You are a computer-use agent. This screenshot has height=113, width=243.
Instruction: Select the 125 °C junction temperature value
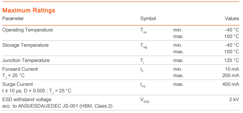(x=231, y=60)
